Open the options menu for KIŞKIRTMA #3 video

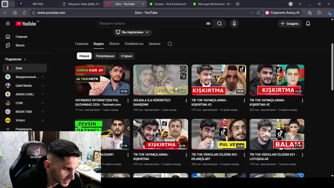pos(244,101)
